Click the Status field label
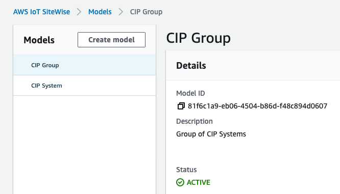This screenshot has width=340, height=194. (x=186, y=170)
